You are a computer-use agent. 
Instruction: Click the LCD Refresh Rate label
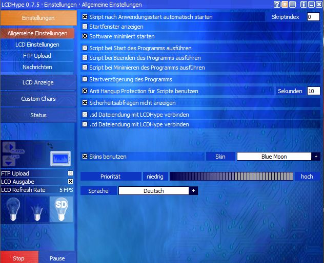(23, 190)
